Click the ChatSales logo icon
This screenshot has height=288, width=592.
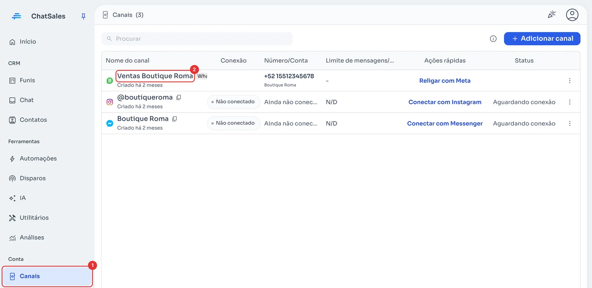click(x=16, y=16)
